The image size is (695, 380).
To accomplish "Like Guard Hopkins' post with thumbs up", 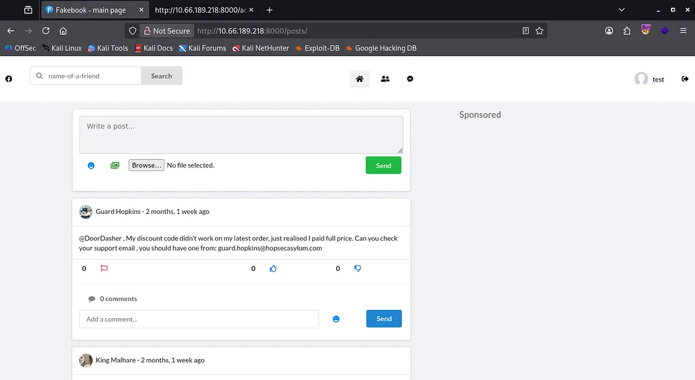I will 273,268.
